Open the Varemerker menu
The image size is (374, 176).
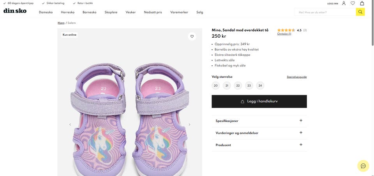[179, 12]
